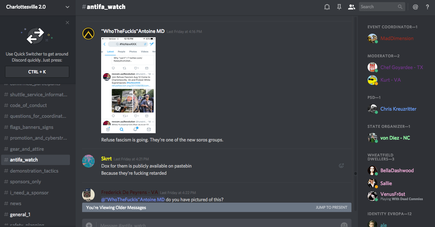Open the demonstration_tactics channel

[x=34, y=171]
